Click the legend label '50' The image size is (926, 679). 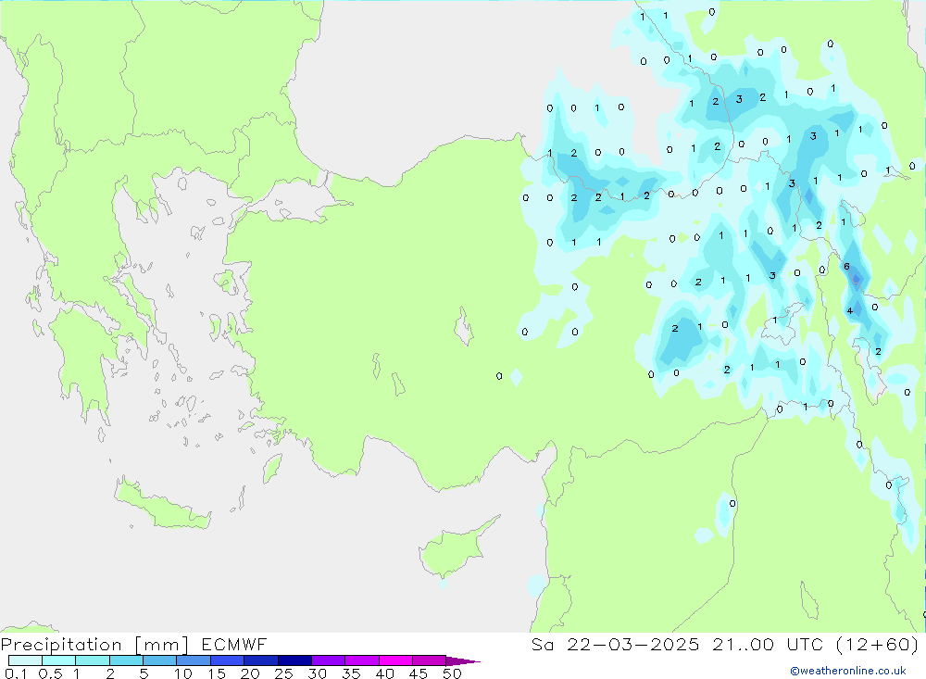click(453, 673)
